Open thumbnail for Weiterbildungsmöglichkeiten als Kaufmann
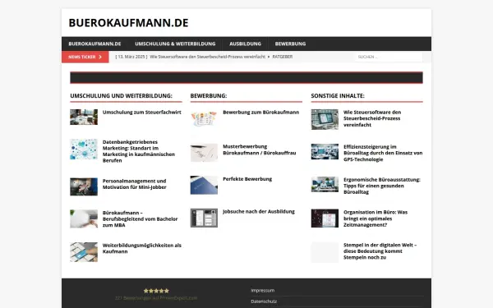 point(84,252)
